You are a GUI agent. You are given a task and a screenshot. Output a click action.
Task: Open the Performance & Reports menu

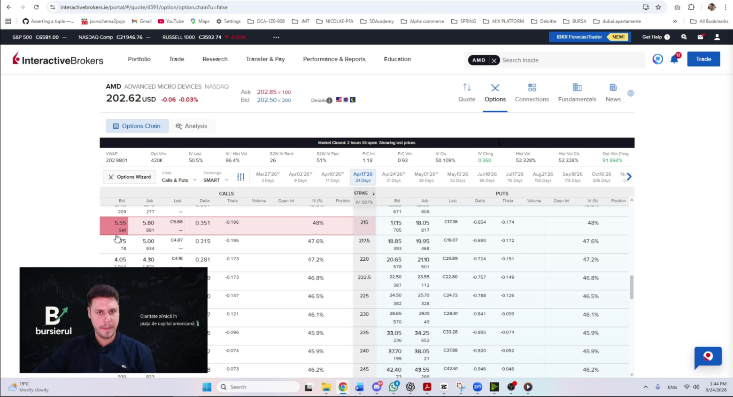pos(334,59)
